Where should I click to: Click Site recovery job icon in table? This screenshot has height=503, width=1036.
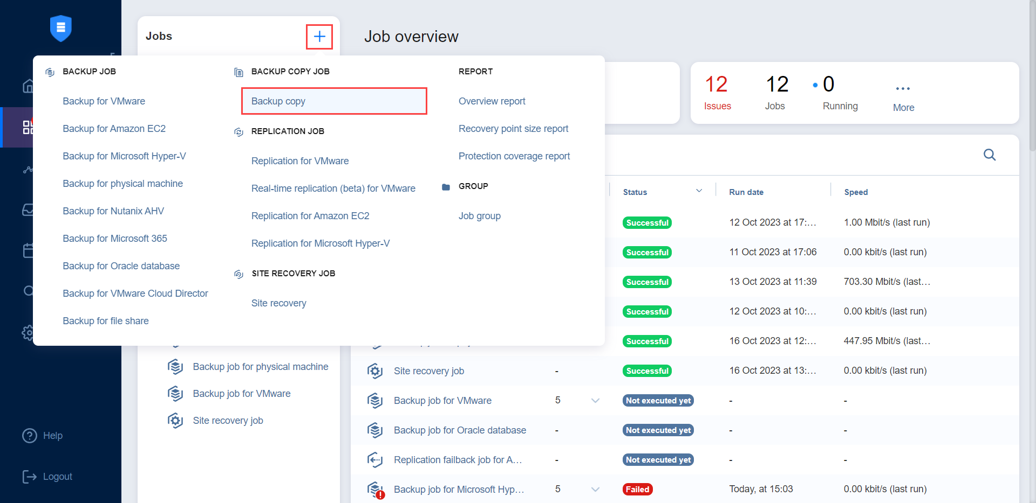tap(375, 371)
